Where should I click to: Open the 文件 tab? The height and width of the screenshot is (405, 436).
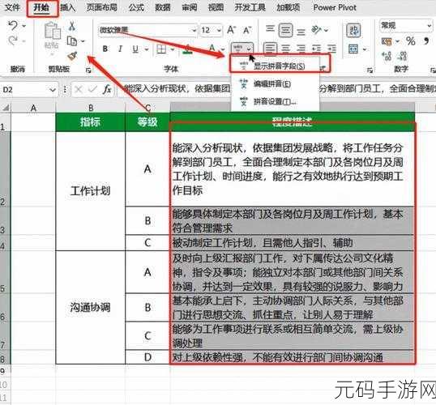pyautogui.click(x=13, y=7)
